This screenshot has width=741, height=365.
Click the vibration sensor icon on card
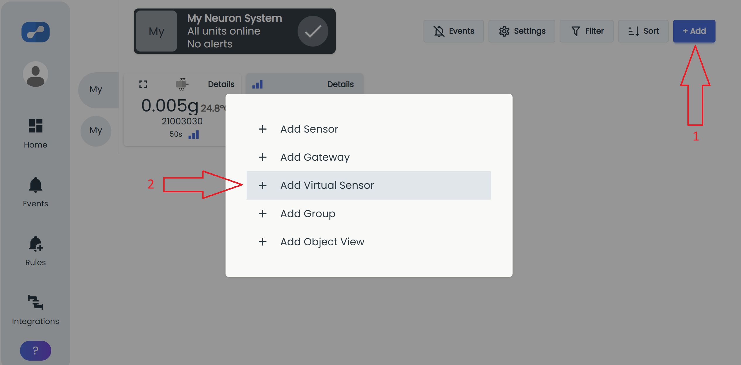click(182, 84)
